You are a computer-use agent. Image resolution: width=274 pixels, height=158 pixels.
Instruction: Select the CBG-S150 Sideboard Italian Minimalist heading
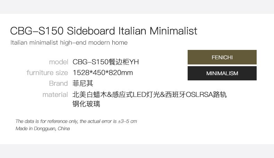tap(104, 31)
